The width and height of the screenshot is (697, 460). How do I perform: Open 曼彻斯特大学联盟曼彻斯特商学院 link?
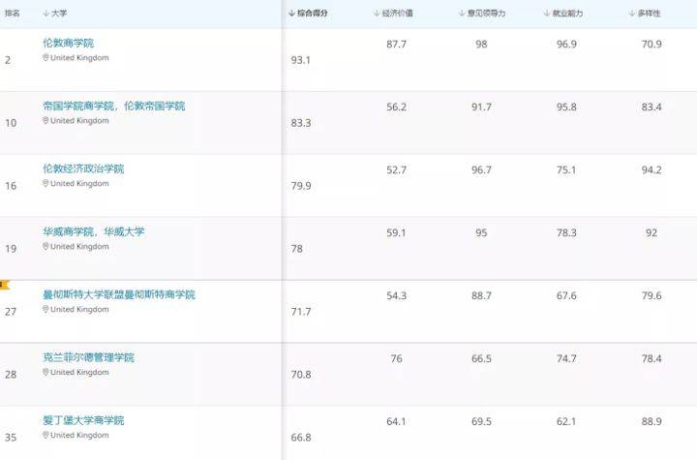point(119,294)
